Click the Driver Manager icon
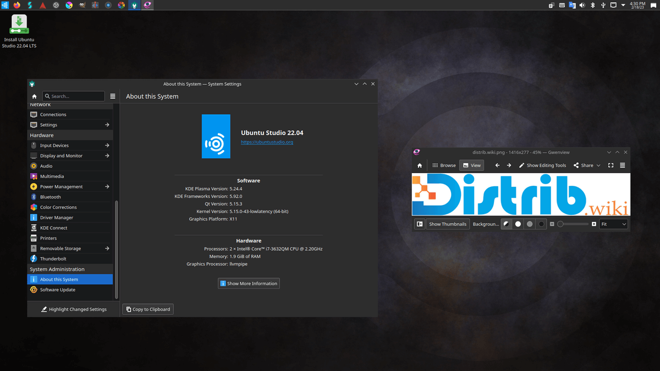The height and width of the screenshot is (371, 660). pyautogui.click(x=34, y=218)
